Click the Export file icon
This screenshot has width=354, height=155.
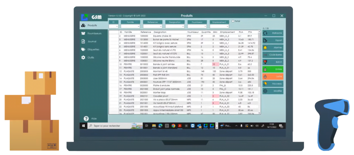(265, 40)
